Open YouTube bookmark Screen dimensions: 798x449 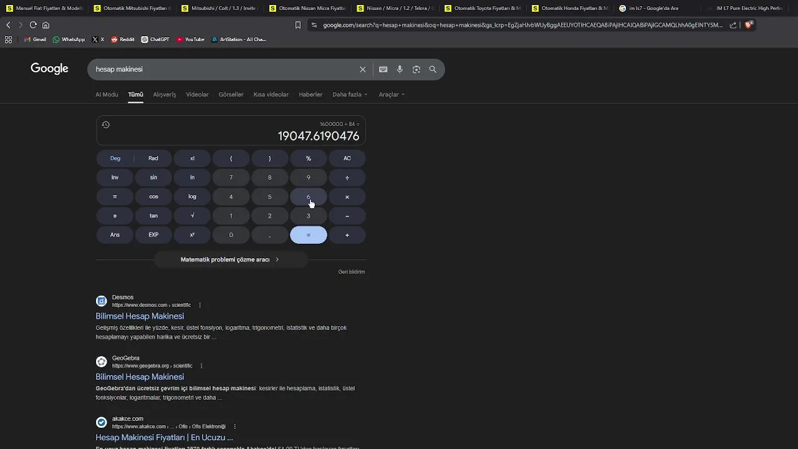point(190,39)
